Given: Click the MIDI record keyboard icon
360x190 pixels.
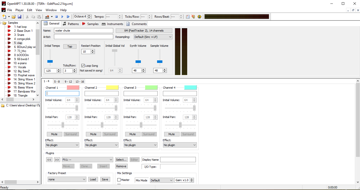Looking at the screenshot, I should 47,17.
